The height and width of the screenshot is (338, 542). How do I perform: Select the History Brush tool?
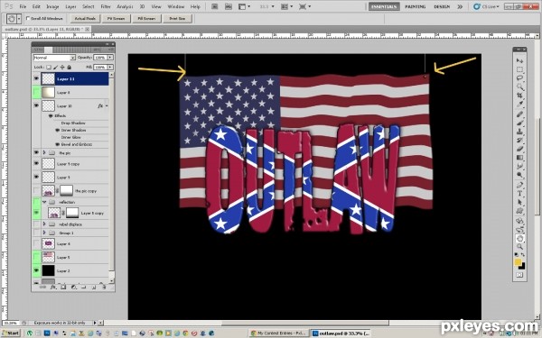[x=519, y=140]
